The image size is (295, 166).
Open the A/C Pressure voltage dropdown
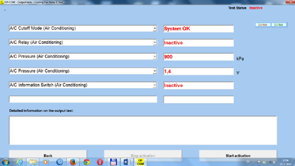(x=155, y=71)
